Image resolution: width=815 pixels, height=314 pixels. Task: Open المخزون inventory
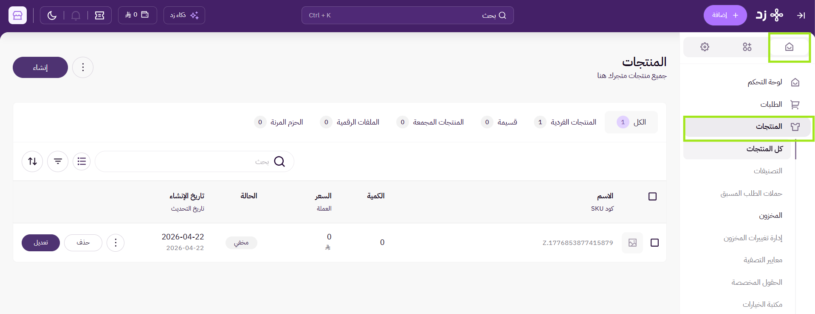coord(770,215)
